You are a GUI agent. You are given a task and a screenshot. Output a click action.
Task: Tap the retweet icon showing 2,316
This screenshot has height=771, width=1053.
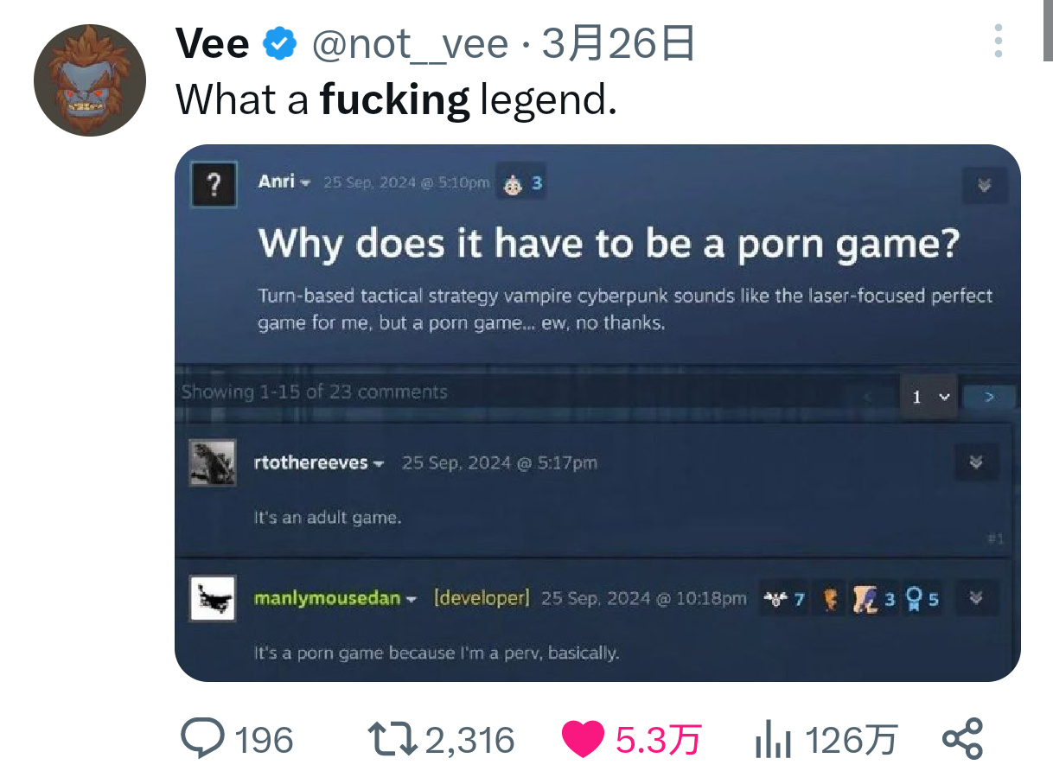pyautogui.click(x=392, y=740)
